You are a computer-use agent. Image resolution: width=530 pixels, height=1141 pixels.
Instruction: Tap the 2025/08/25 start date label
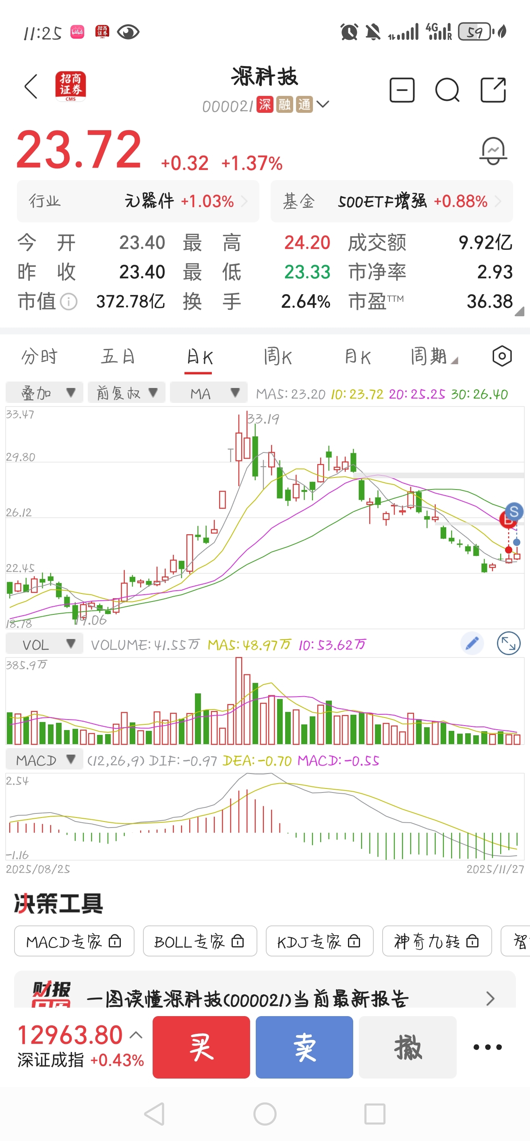click(x=37, y=869)
